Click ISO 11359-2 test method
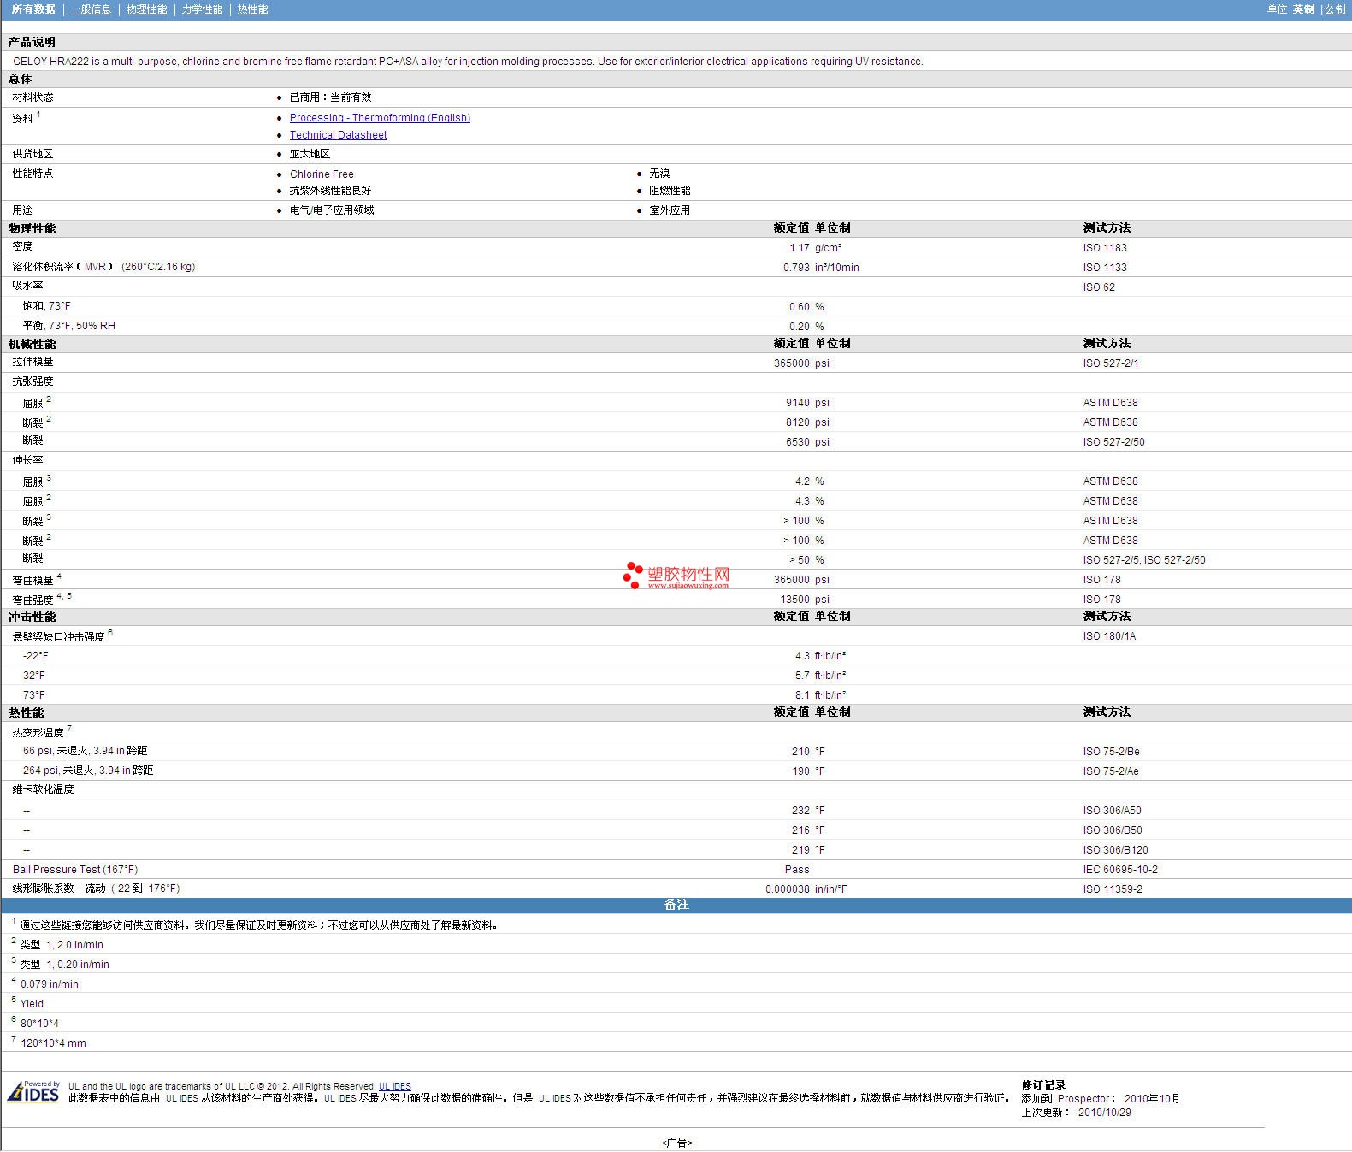The height and width of the screenshot is (1152, 1352). (x=1113, y=889)
